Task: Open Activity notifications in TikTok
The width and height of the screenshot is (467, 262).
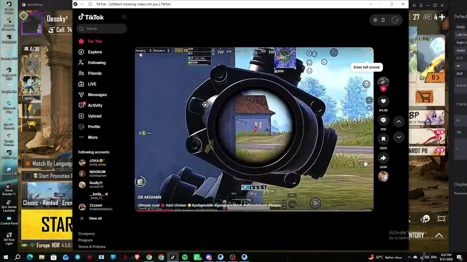Action: tap(90, 105)
